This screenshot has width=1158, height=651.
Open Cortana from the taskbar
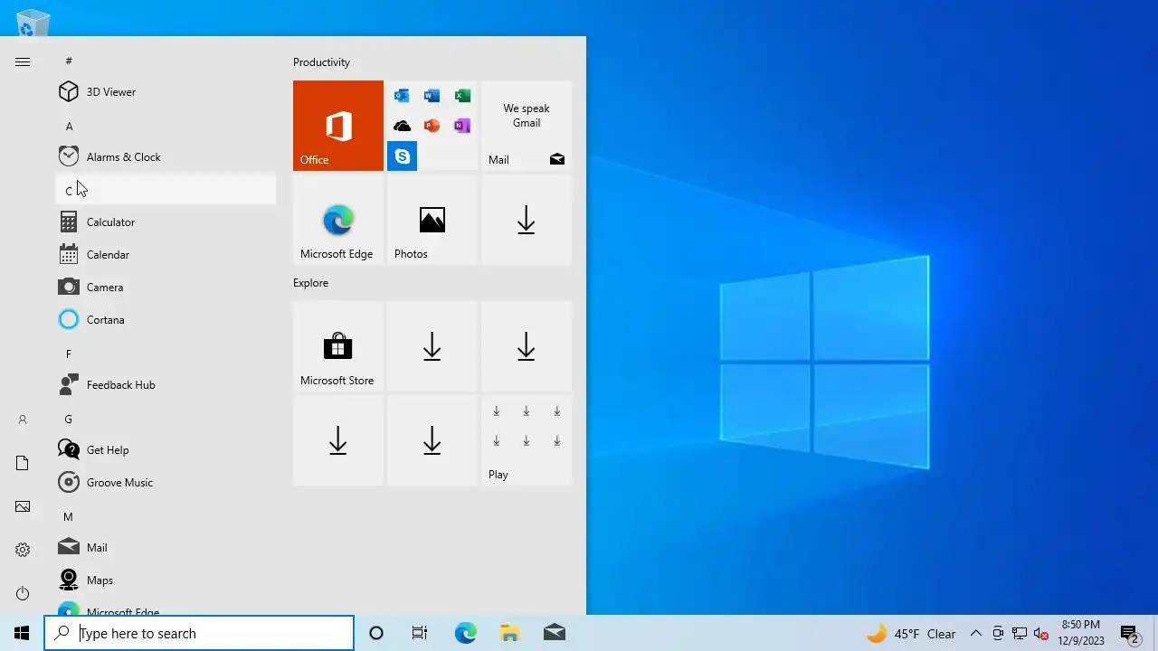(376, 633)
